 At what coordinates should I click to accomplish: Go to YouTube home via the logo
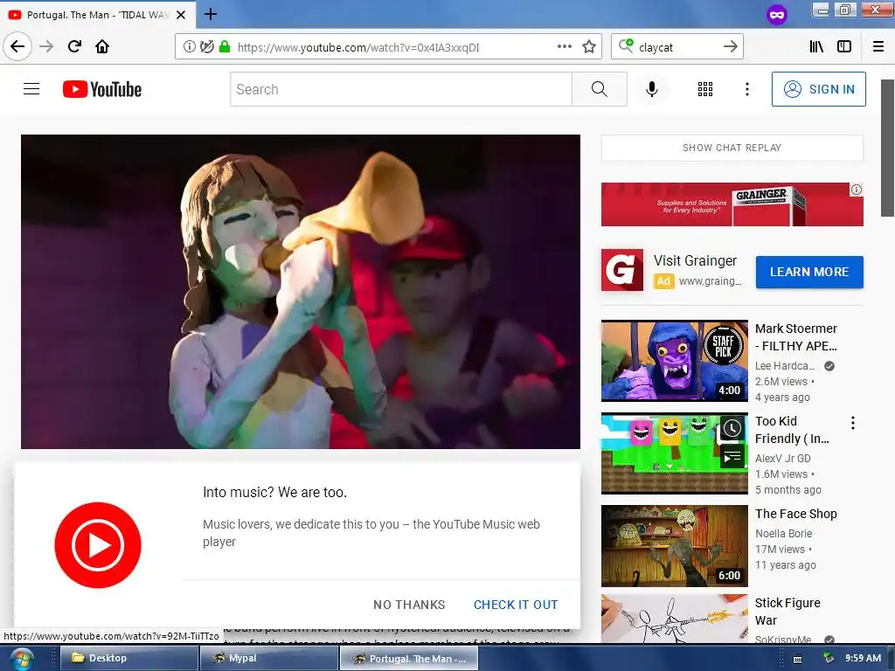coord(102,89)
